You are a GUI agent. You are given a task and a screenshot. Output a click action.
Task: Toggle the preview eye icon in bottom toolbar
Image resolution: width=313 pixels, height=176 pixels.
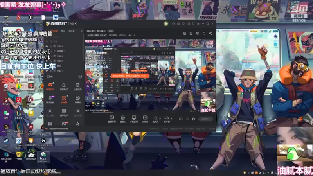[x=187, y=119]
